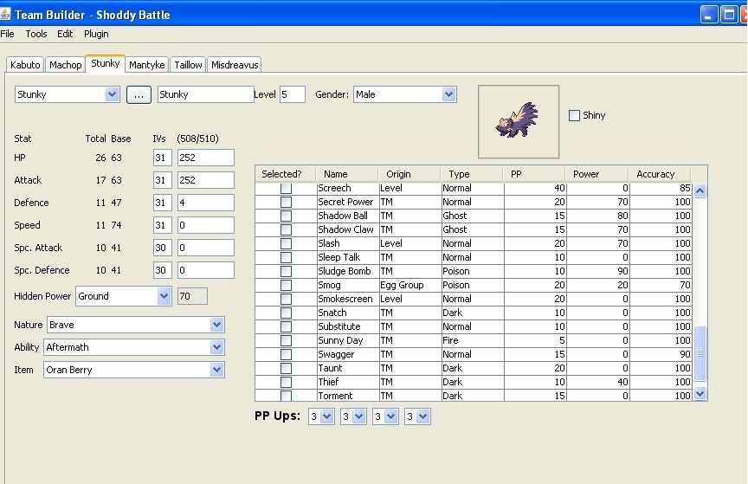Screen dimensions: 748x484
Task: Expand the Ability dropdown showing Aftermath
Action: point(216,347)
